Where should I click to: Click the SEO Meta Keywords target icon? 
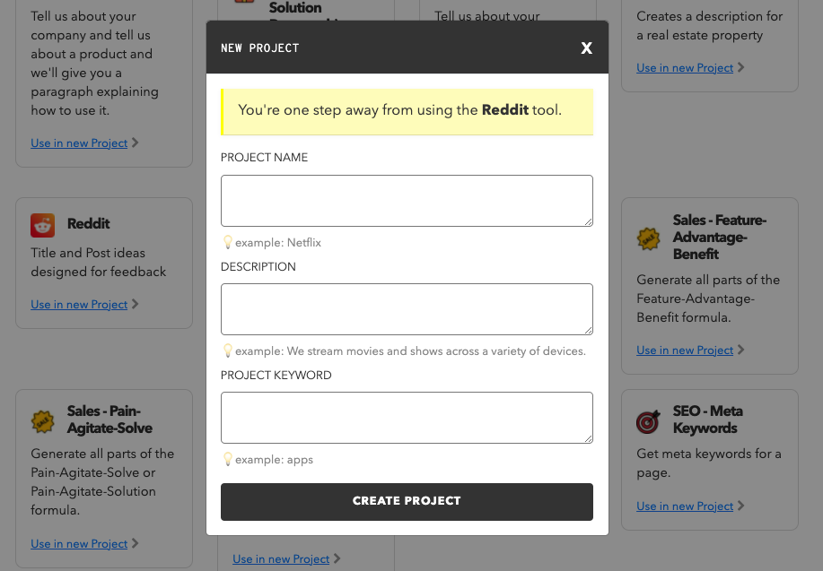[648, 420]
